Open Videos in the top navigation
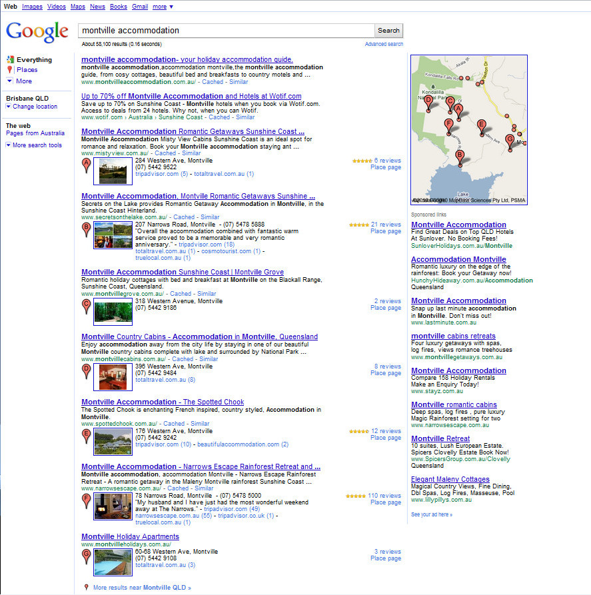This screenshot has width=591, height=595. tap(56, 7)
